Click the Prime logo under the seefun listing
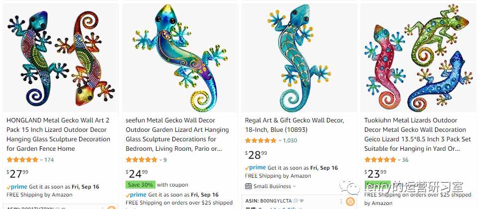The height and width of the screenshot is (209, 479). 136,195
